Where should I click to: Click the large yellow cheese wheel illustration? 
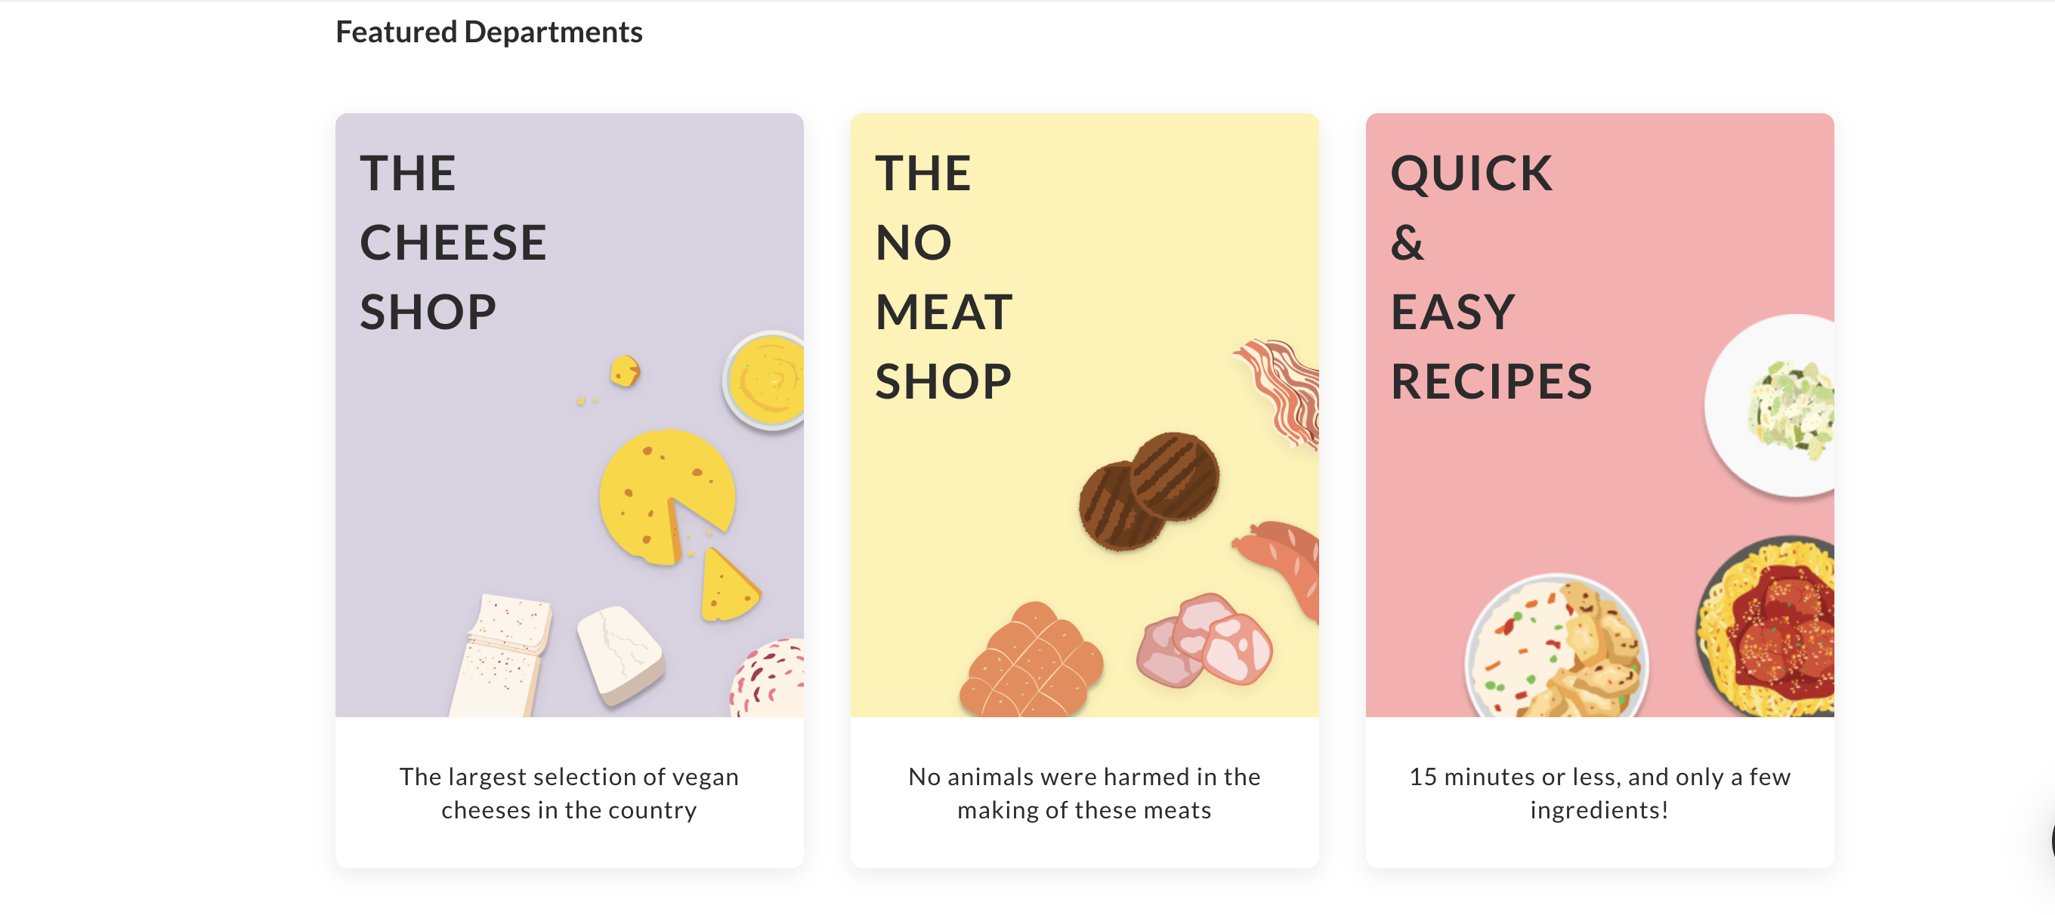point(664,496)
